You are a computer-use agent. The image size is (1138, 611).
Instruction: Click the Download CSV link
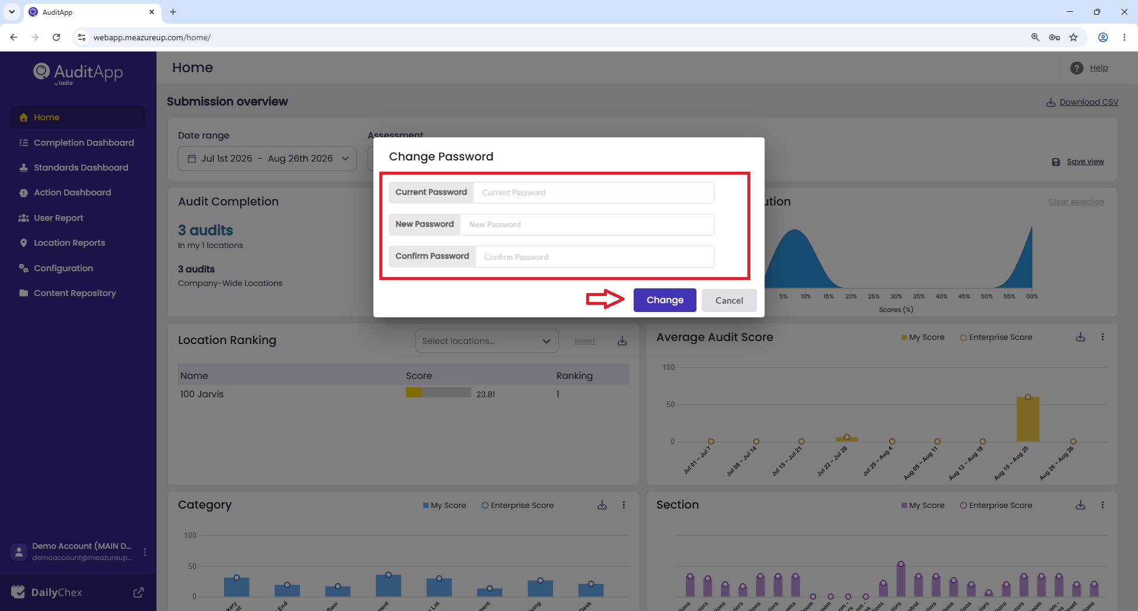(1089, 102)
